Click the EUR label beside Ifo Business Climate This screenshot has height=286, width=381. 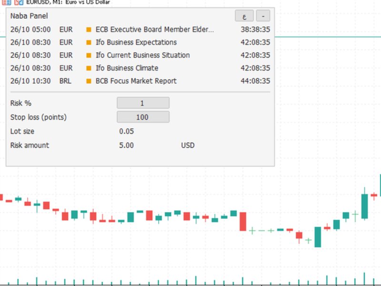[66, 68]
